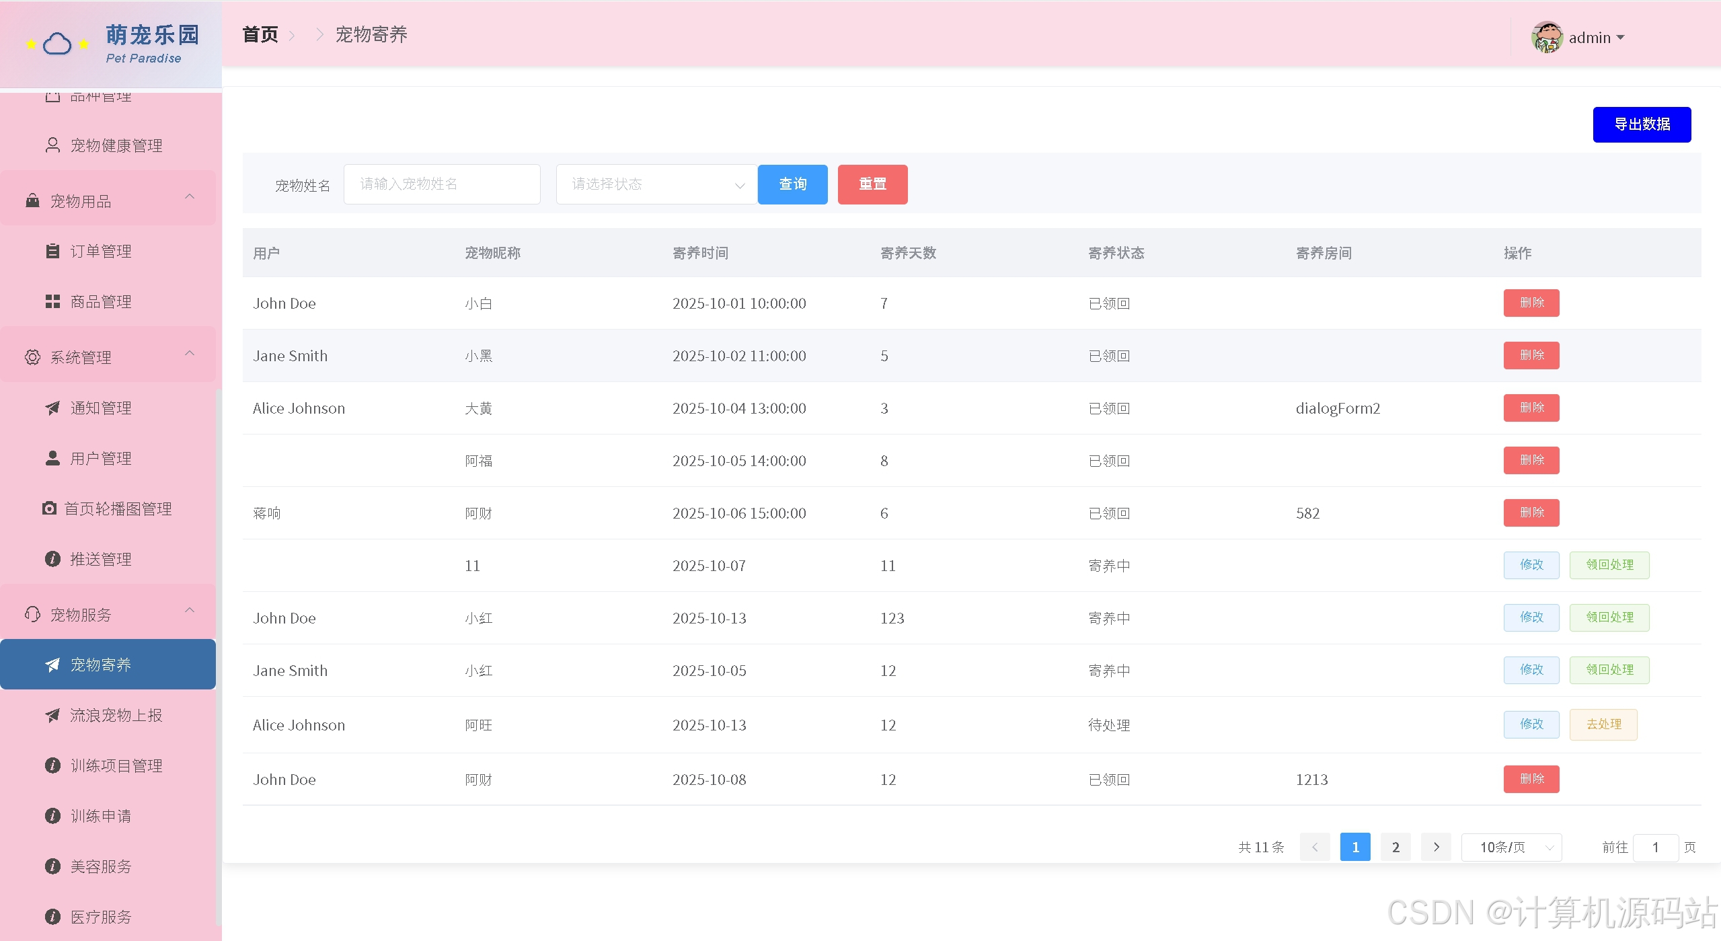Click the headset icon for 宠物服务
The width and height of the screenshot is (1721, 941).
pyautogui.click(x=32, y=614)
